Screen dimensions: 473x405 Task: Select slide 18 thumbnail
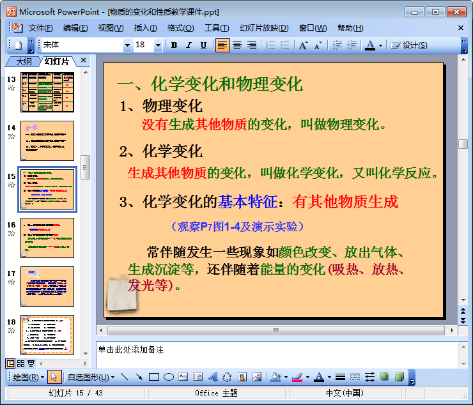(x=47, y=335)
